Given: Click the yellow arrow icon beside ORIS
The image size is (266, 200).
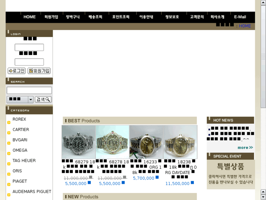Looking at the screenshot, I should coord(9,174).
